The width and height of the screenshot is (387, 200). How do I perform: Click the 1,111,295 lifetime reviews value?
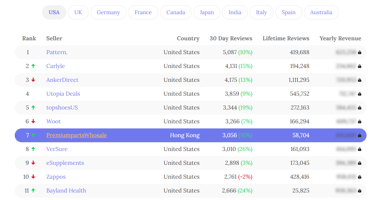click(299, 80)
